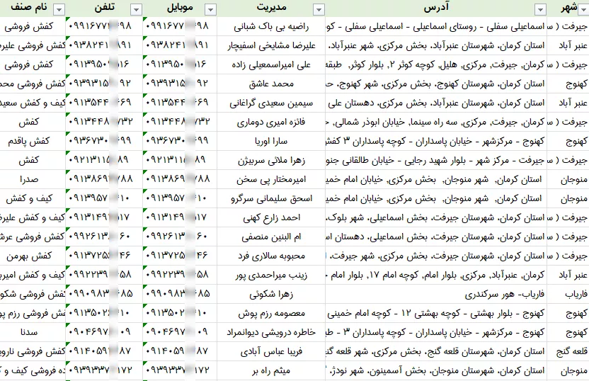Click the manager cell زهرا شکوئی

pyautogui.click(x=271, y=295)
